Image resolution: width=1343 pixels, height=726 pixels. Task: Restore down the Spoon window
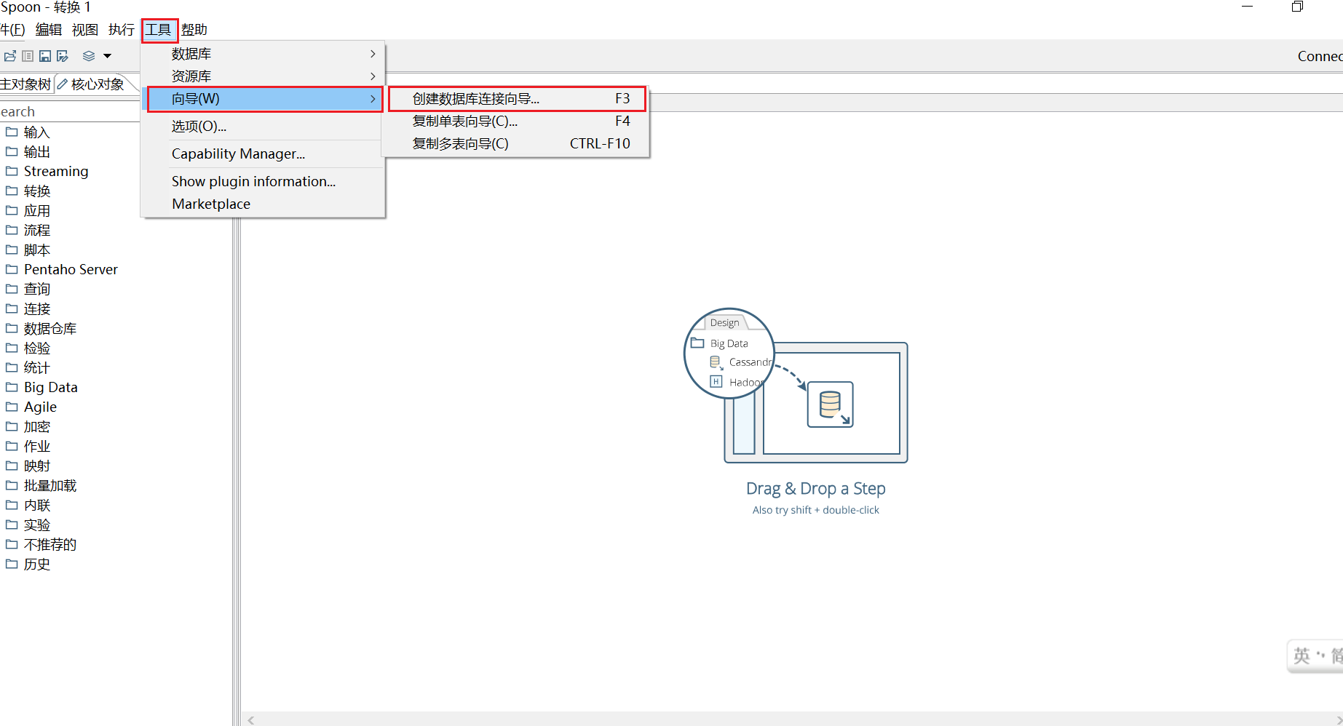coord(1297,7)
